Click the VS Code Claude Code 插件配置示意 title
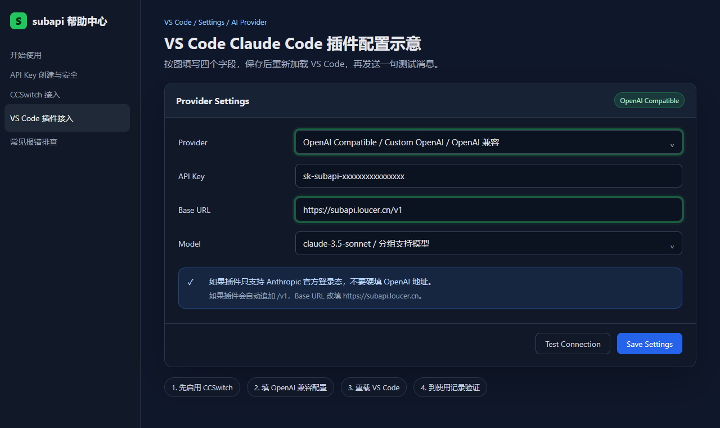This screenshot has width=720, height=428. (292, 44)
